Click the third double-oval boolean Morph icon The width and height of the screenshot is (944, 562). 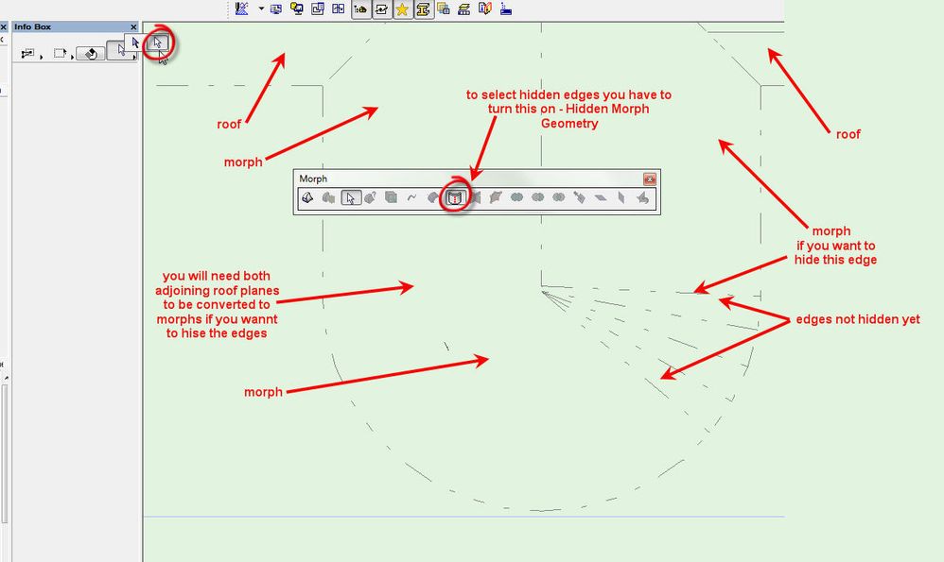(559, 197)
